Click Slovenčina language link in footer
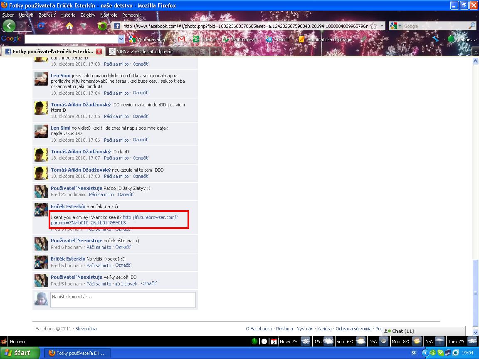This screenshot has width=479, height=359. click(x=86, y=329)
